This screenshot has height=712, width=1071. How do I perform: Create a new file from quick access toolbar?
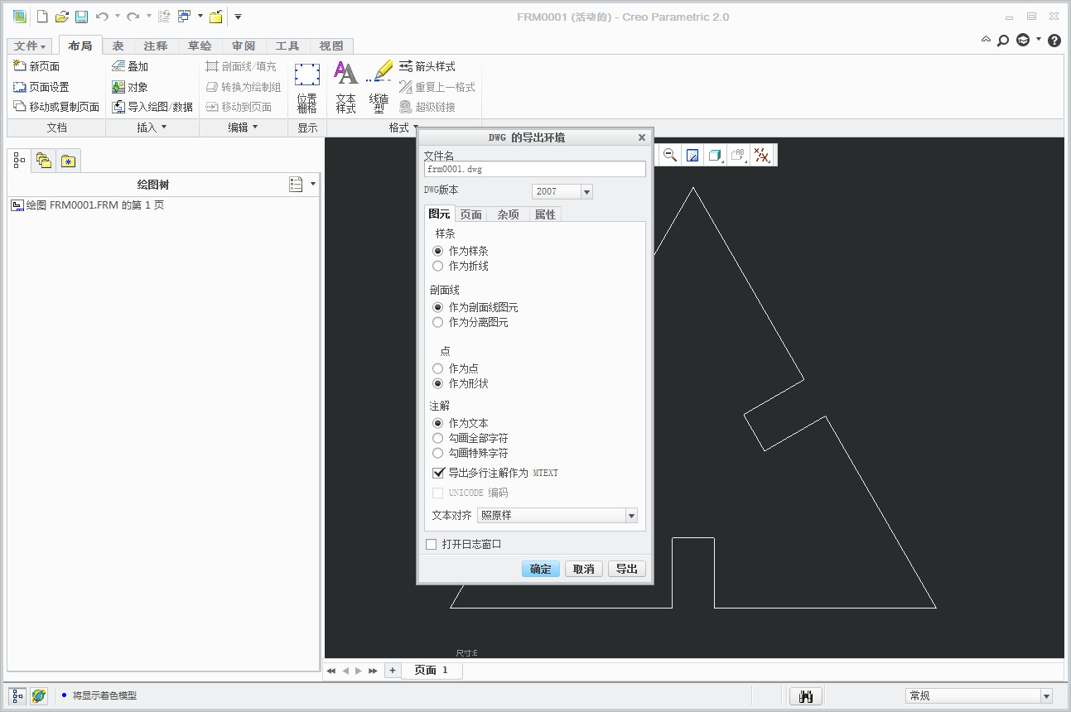tap(42, 17)
